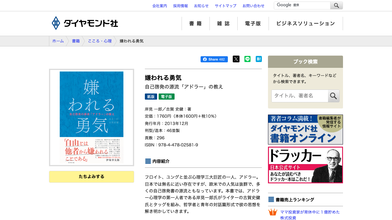Click the タイトル、著者名 search field
Screen dimensions: 392x220
300,96
